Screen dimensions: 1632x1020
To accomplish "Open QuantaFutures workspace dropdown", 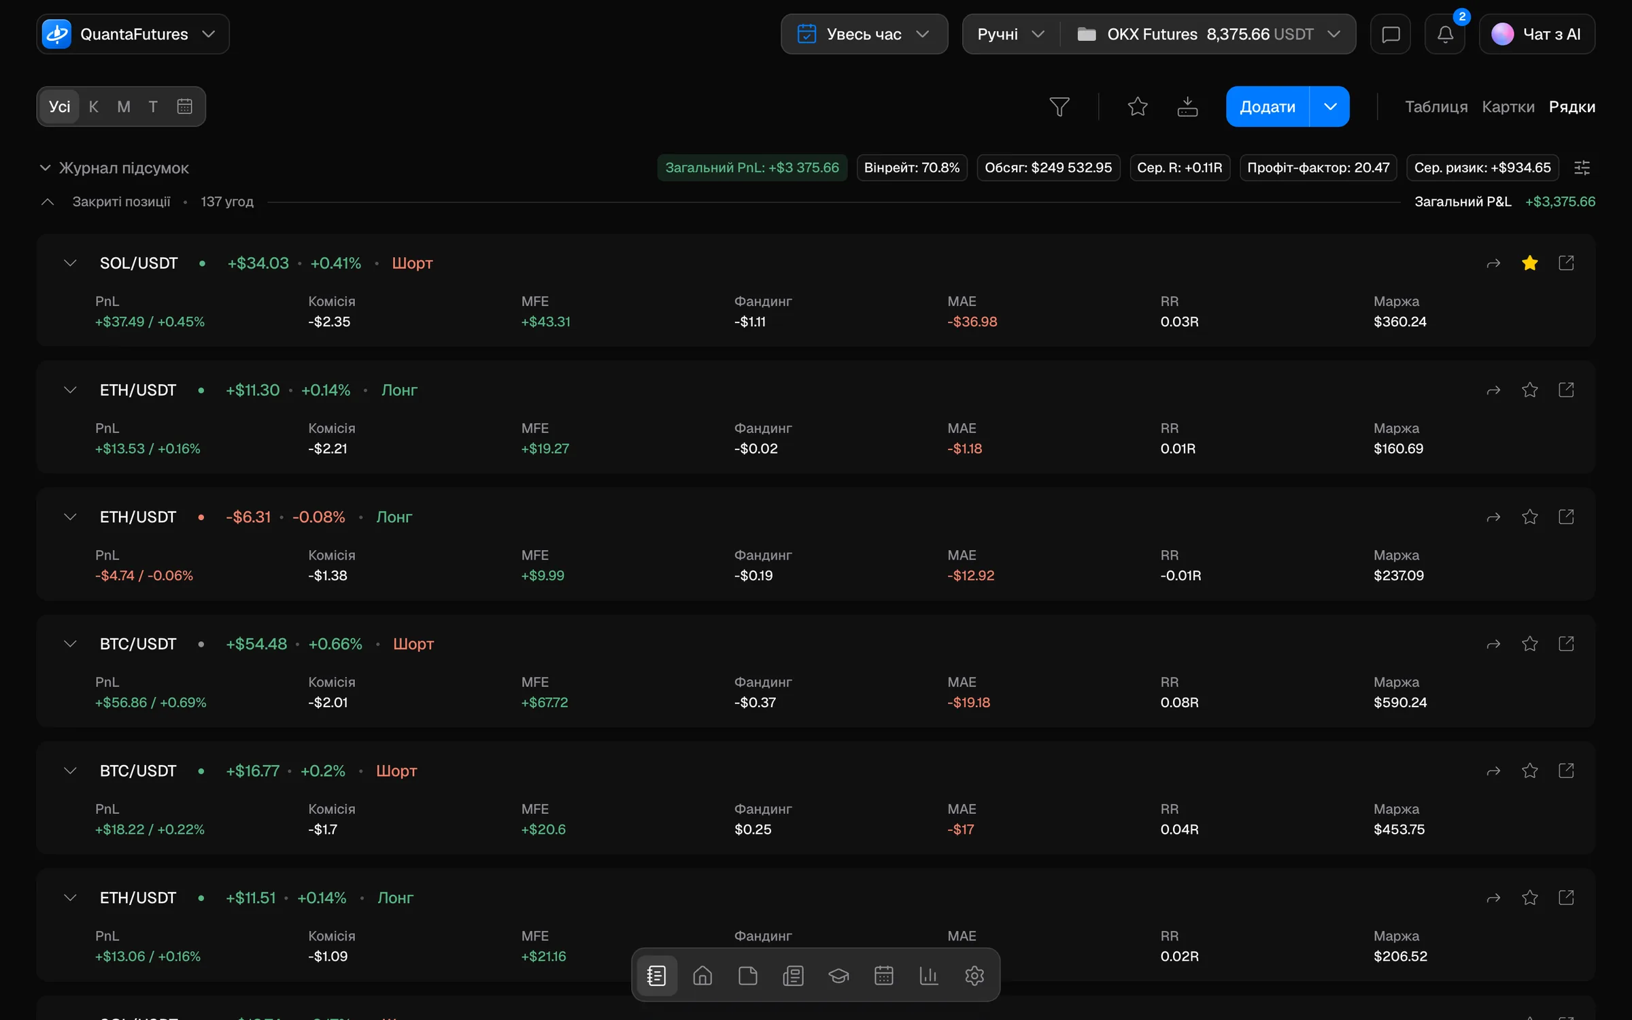I will click(133, 34).
